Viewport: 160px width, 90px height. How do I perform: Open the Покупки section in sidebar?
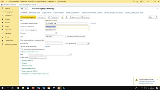point(7,23)
